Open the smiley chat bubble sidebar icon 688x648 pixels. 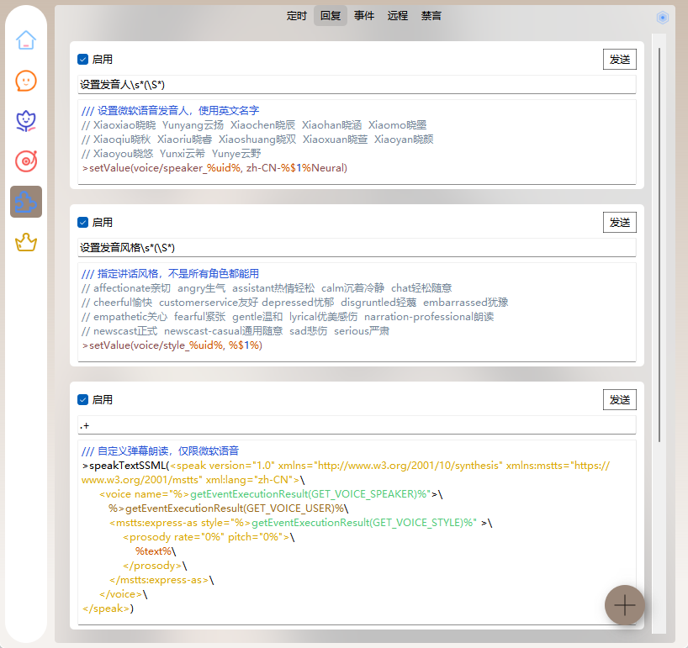[26, 81]
